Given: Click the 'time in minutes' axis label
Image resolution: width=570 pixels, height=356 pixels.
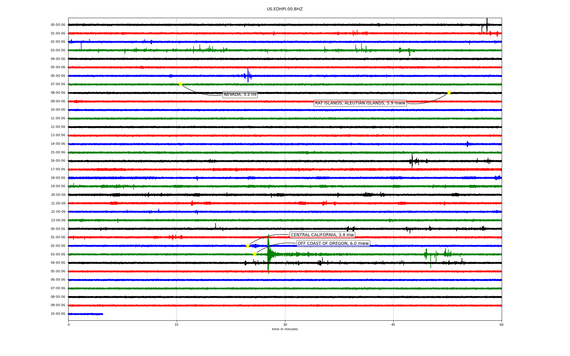Looking at the screenshot, I should point(285,329).
